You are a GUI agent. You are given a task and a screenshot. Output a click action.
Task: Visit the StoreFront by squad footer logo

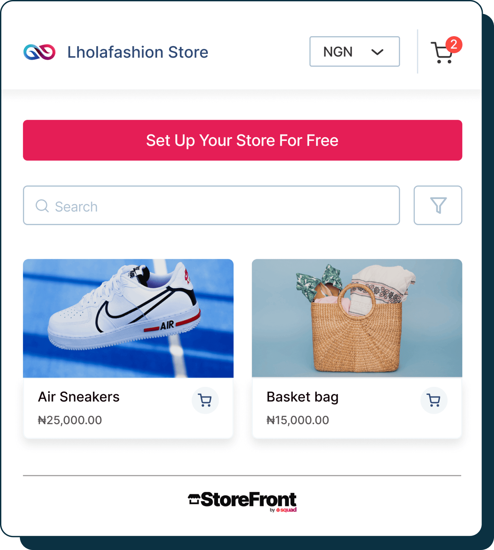242,502
